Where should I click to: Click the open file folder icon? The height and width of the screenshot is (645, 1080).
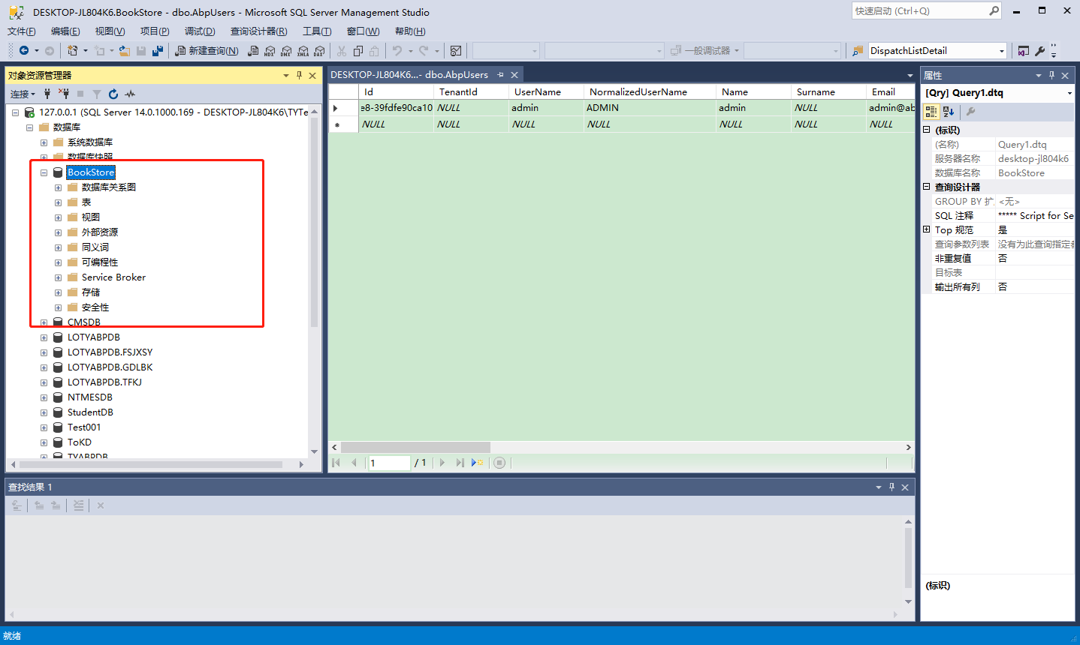tap(125, 50)
